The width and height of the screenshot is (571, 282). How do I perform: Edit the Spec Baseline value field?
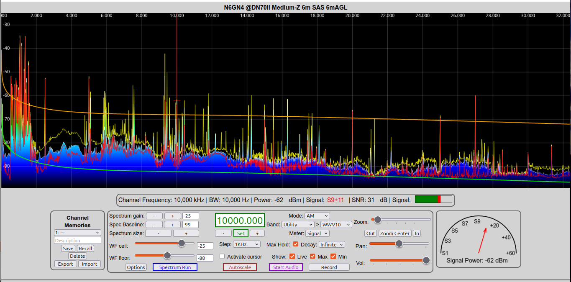click(x=190, y=225)
